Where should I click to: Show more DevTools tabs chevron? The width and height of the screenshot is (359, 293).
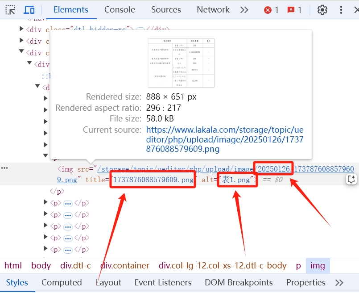coord(244,10)
